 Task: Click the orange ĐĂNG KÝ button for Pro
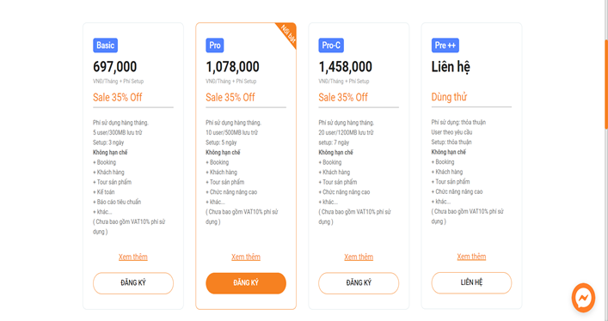(246, 283)
